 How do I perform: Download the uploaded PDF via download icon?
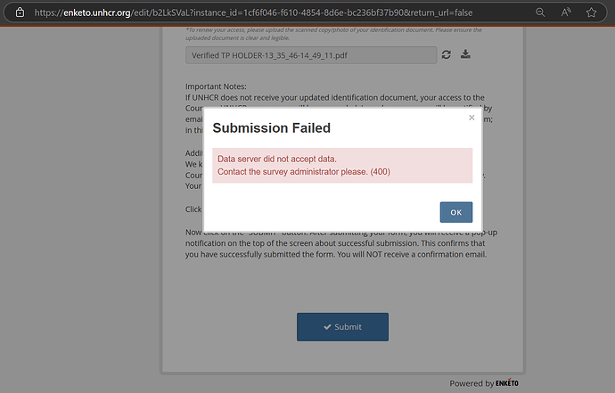(465, 54)
